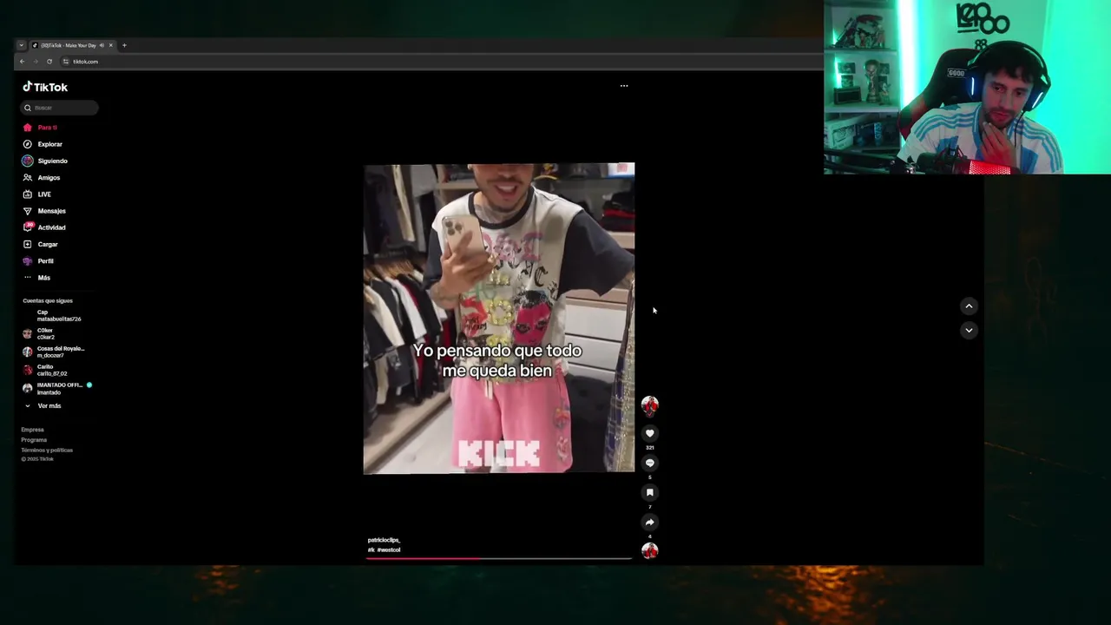This screenshot has width=1111, height=625.
Task: Mute the tab via speaker icon
Action: pyautogui.click(x=102, y=45)
